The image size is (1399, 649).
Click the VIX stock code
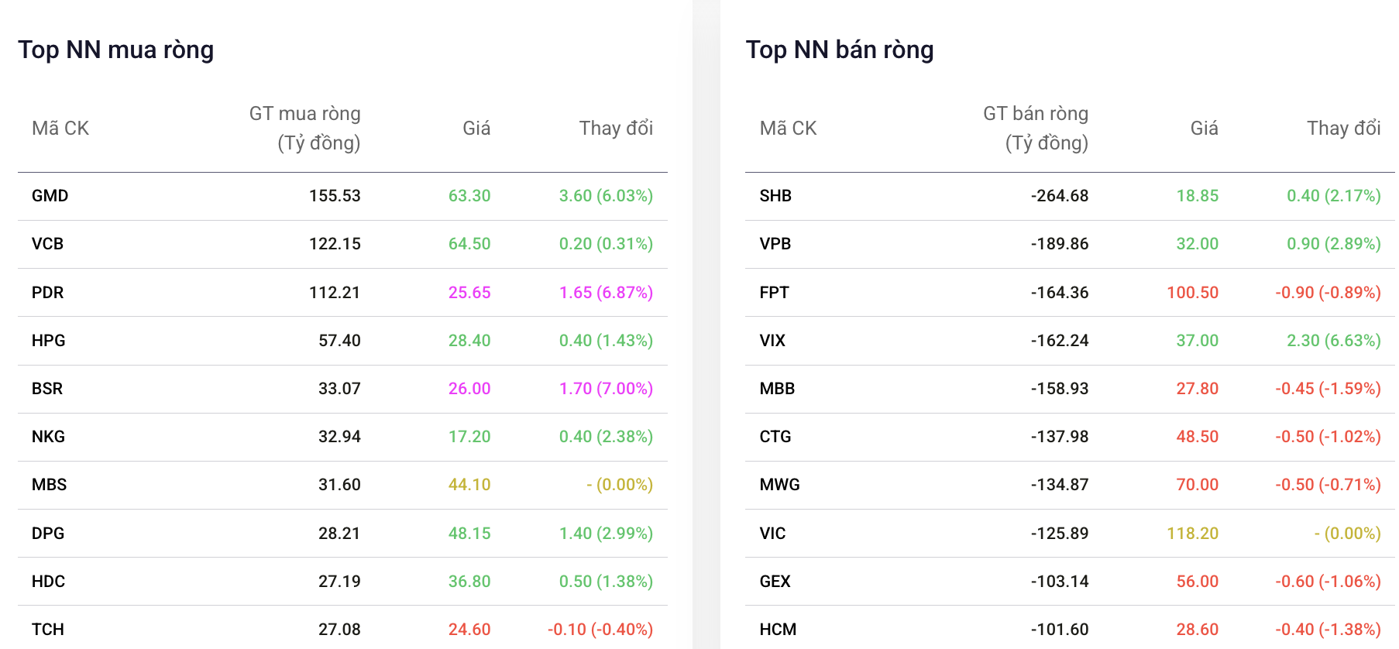[772, 341]
